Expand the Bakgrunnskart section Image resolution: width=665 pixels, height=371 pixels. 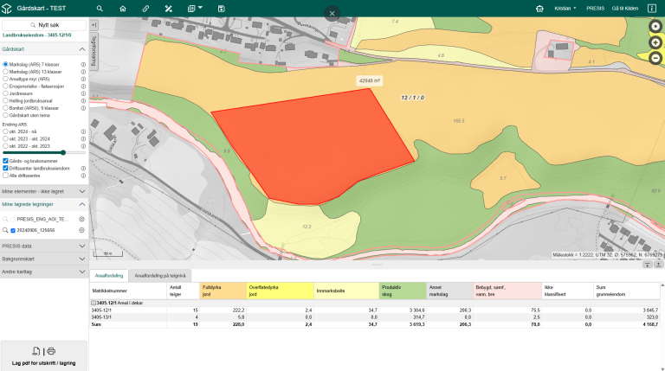[x=43, y=259]
